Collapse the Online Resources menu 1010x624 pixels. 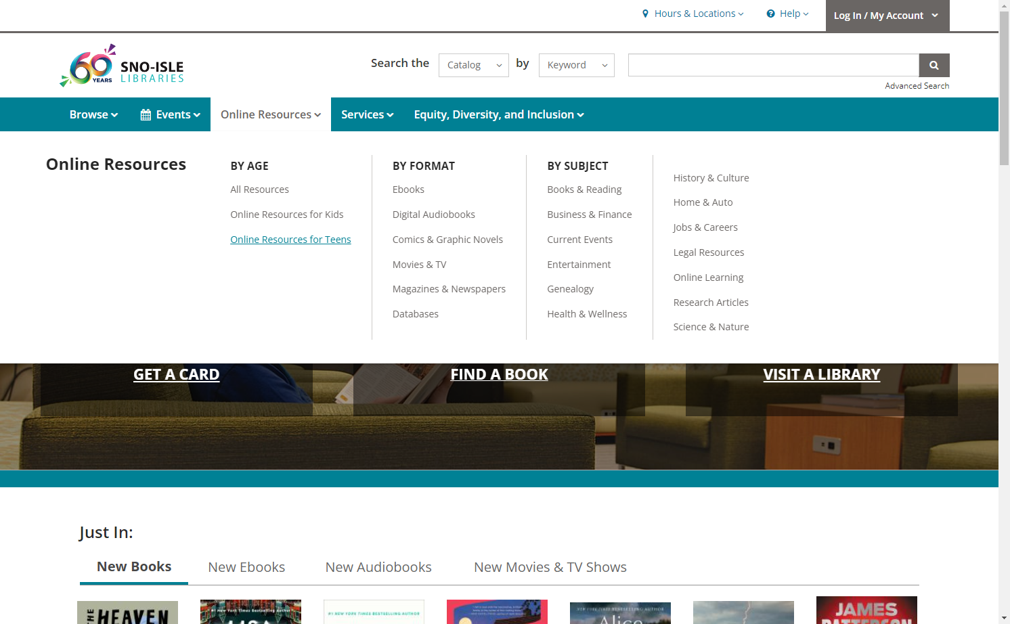[x=271, y=114]
